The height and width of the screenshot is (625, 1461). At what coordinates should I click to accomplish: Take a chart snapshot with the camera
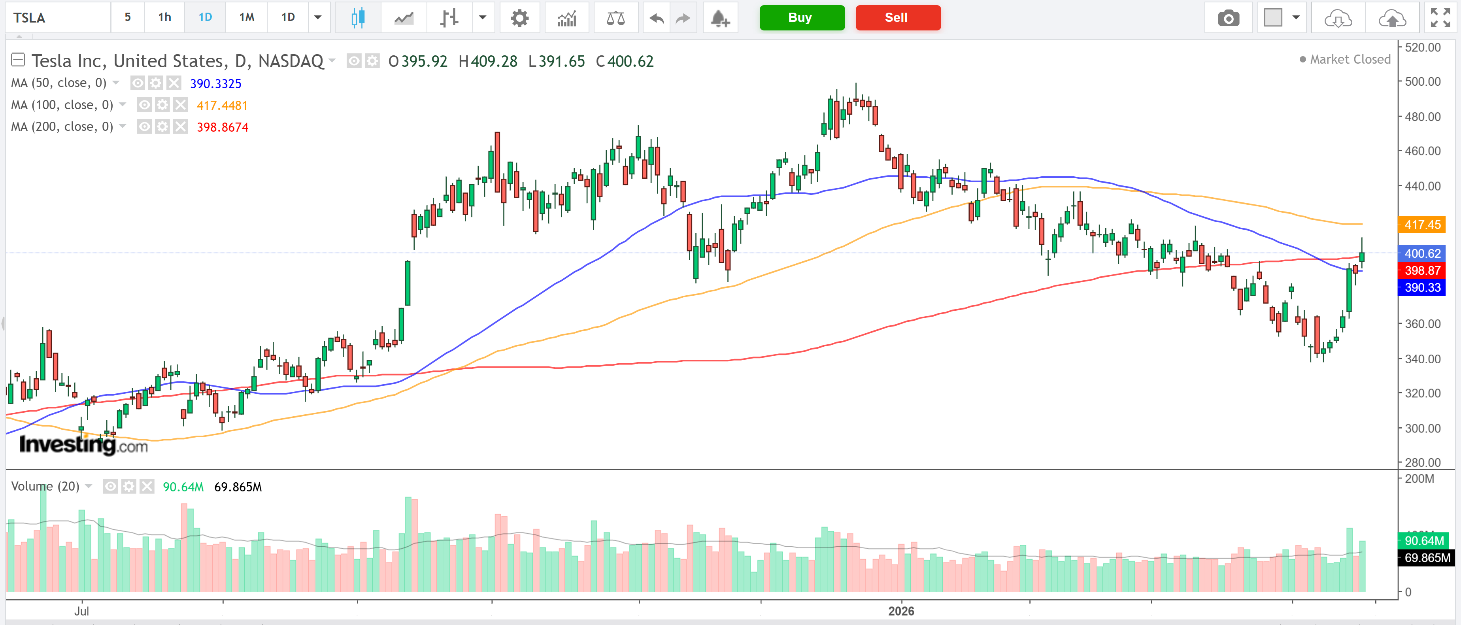pyautogui.click(x=1229, y=17)
